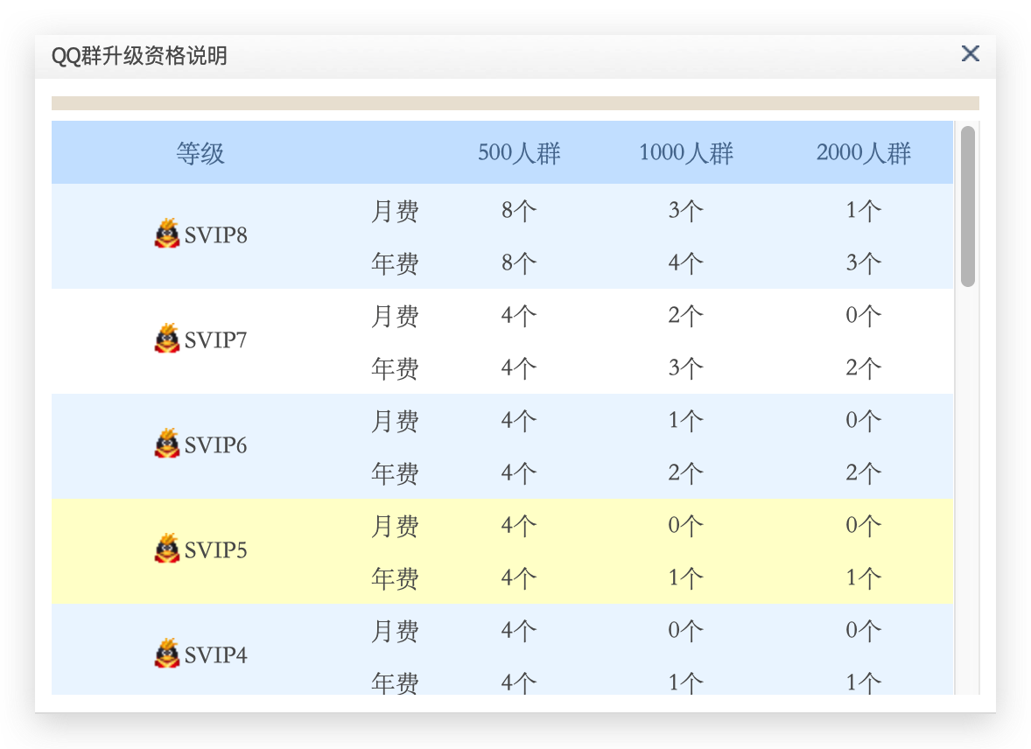Click the SVIP7 penguin crown icon
The height and width of the screenshot is (749, 1031).
point(167,339)
